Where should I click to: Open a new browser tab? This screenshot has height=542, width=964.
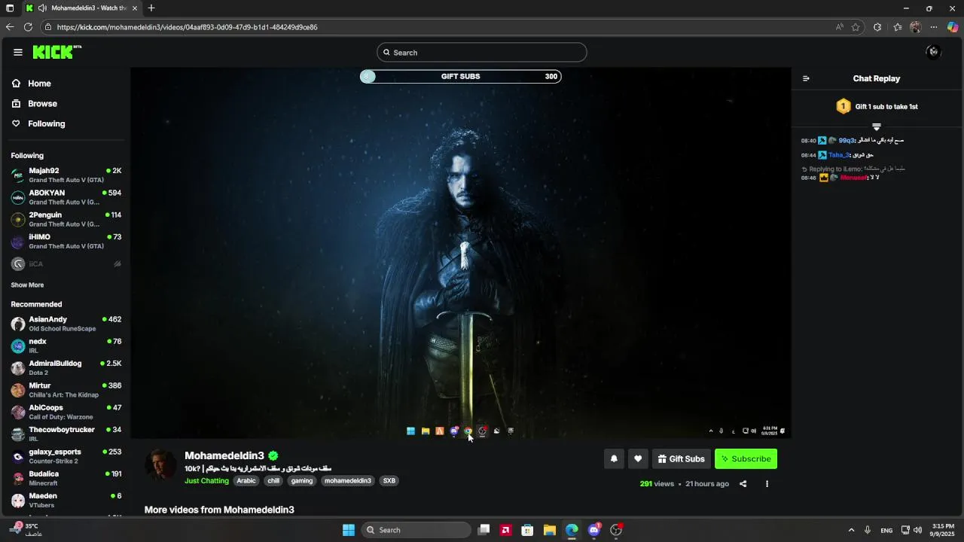click(151, 8)
